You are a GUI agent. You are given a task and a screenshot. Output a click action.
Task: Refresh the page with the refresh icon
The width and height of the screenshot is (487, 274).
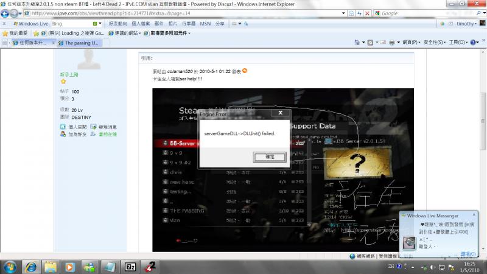coord(359,13)
